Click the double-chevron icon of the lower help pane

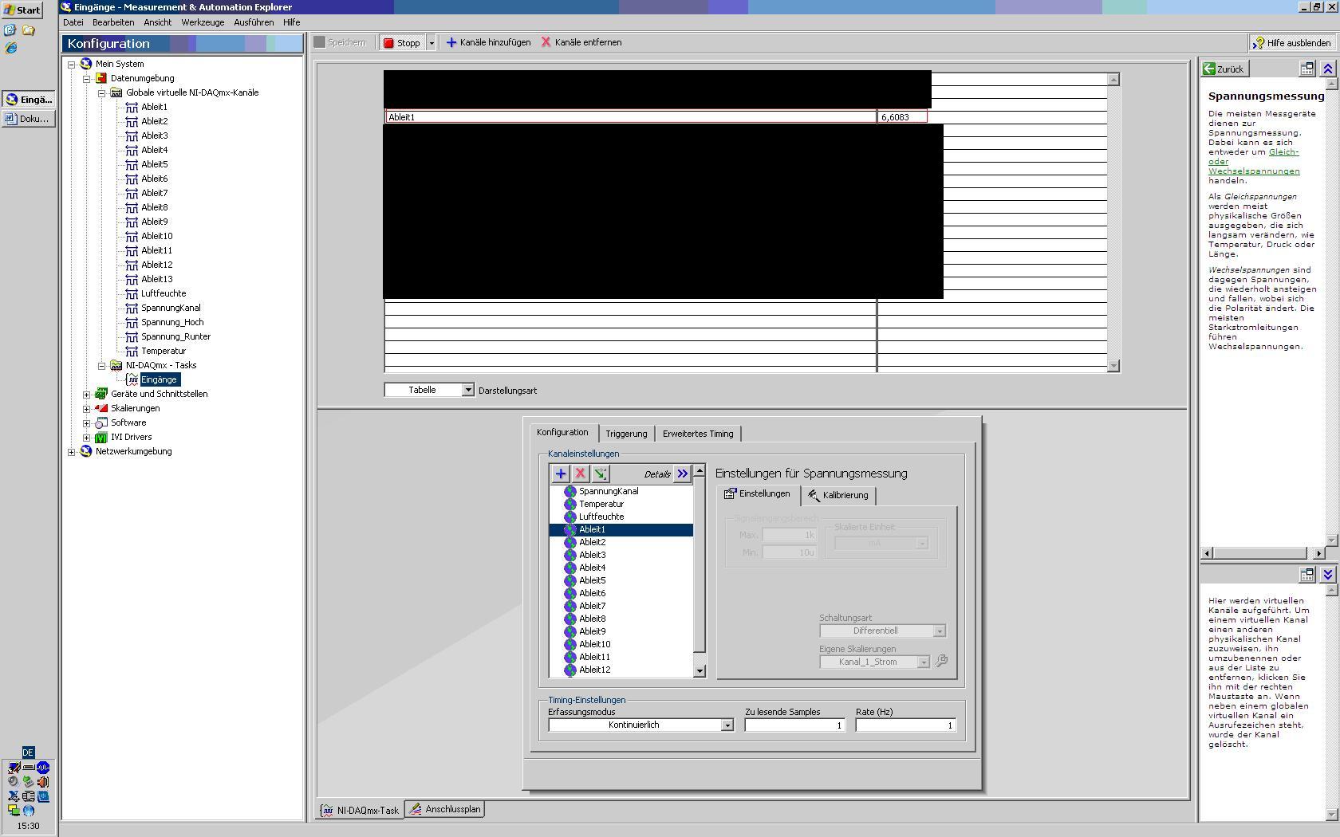[1328, 574]
